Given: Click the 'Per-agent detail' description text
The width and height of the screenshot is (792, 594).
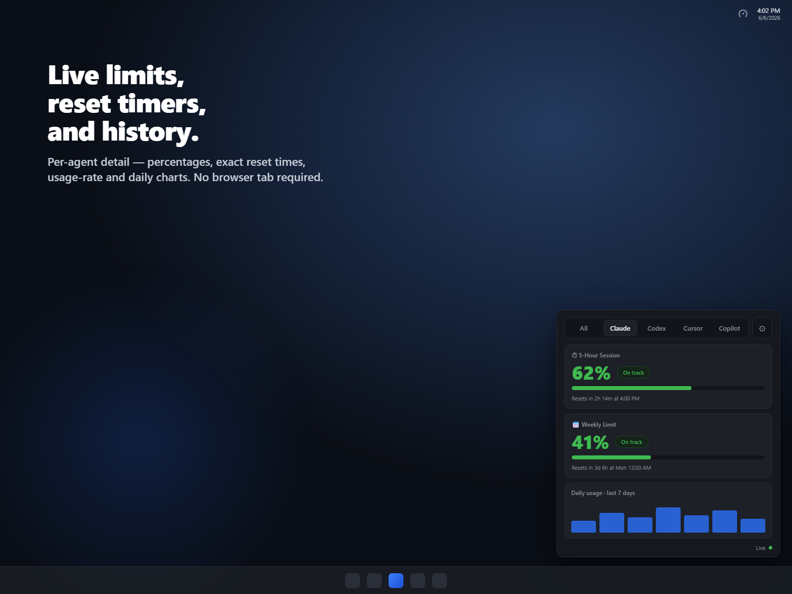Looking at the screenshot, I should tap(185, 170).
